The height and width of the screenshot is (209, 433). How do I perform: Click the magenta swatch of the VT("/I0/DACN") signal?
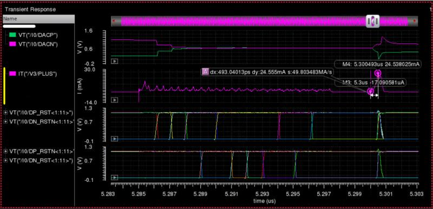pyautogui.click(x=12, y=44)
